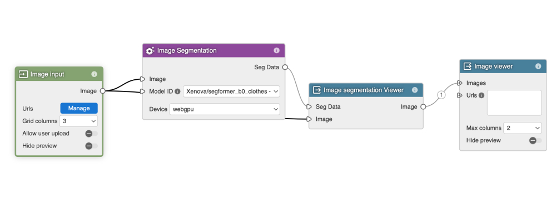
Task: Click the gear icon on Image Segmentation header
Action: coord(150,50)
